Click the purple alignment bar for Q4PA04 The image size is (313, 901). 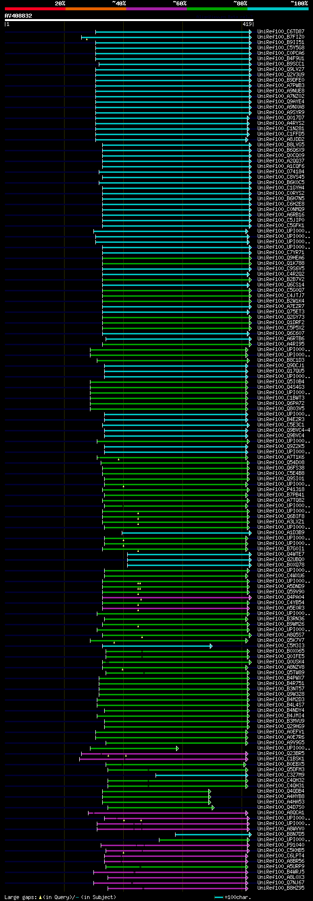[177, 597]
